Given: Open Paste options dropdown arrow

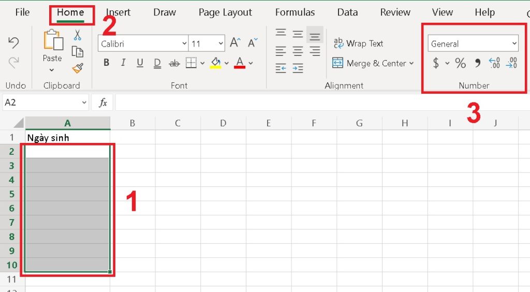Looking at the screenshot, I should (x=51, y=70).
